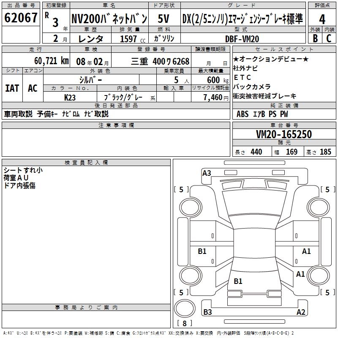Screen dimensions: 338x338
Task: Click the lot number 62067
Action: click(x=21, y=17)
